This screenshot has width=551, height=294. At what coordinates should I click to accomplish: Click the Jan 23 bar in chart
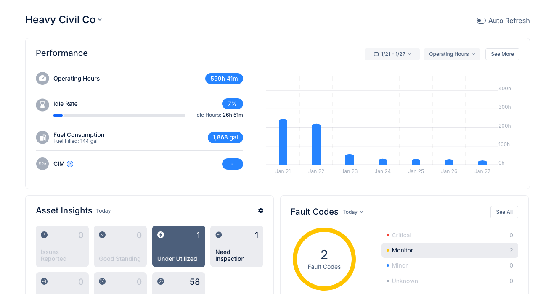pos(350,160)
